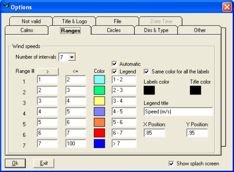Pick the cyan color for range 1
The height and width of the screenshot is (172, 234).
(99, 79)
